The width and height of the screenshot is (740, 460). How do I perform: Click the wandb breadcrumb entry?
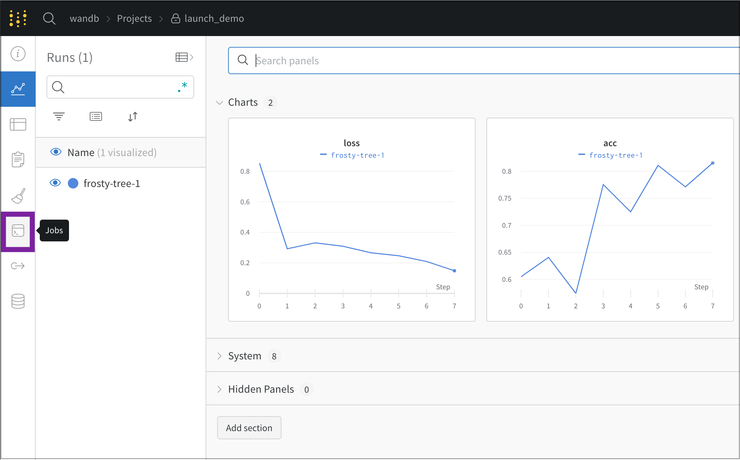[x=84, y=18]
